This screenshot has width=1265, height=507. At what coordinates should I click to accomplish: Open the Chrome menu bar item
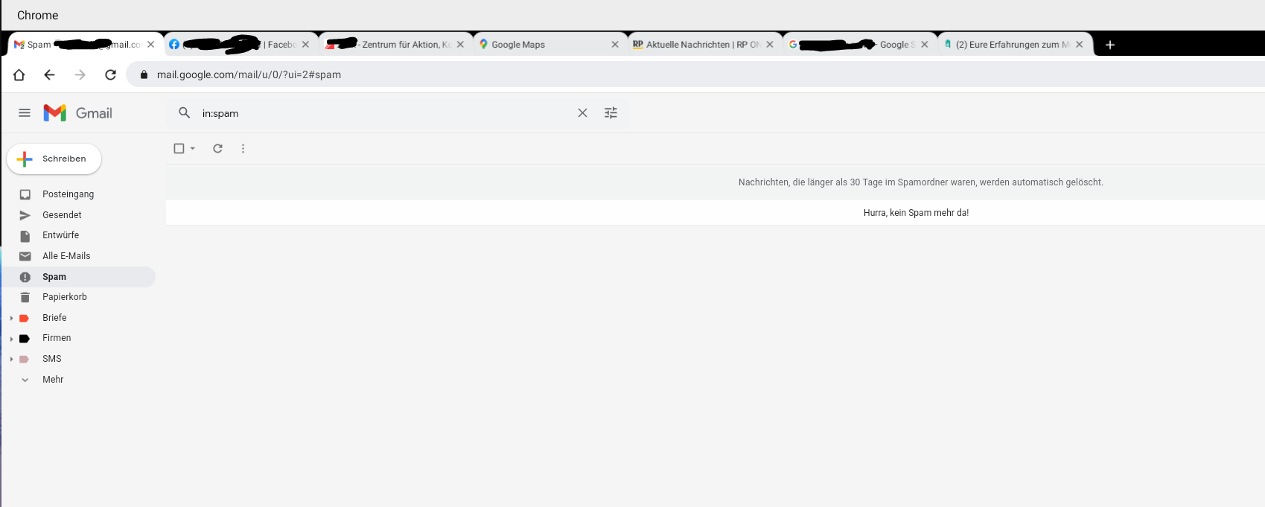[x=37, y=15]
